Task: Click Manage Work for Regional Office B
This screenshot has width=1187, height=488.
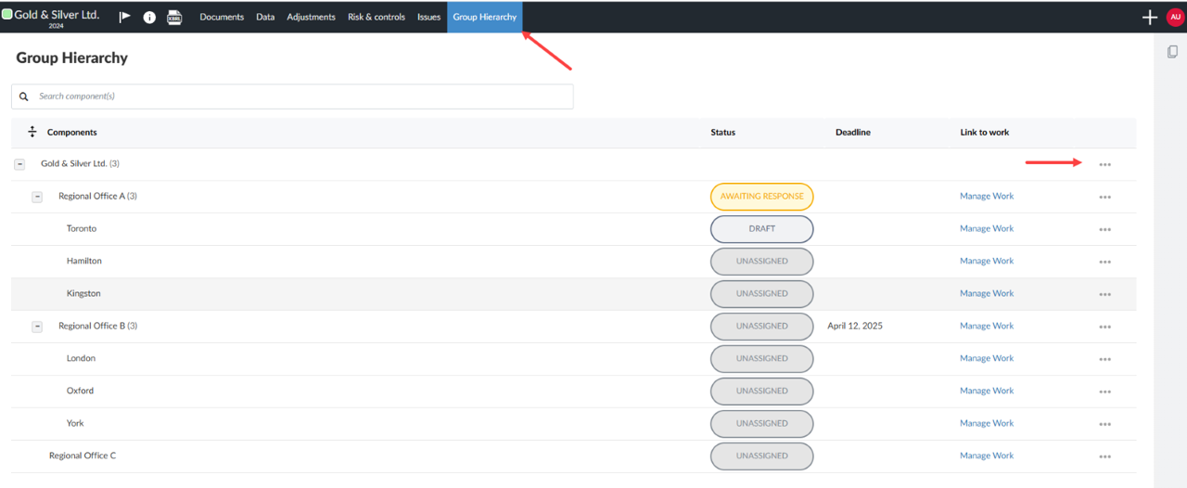Action: point(987,326)
